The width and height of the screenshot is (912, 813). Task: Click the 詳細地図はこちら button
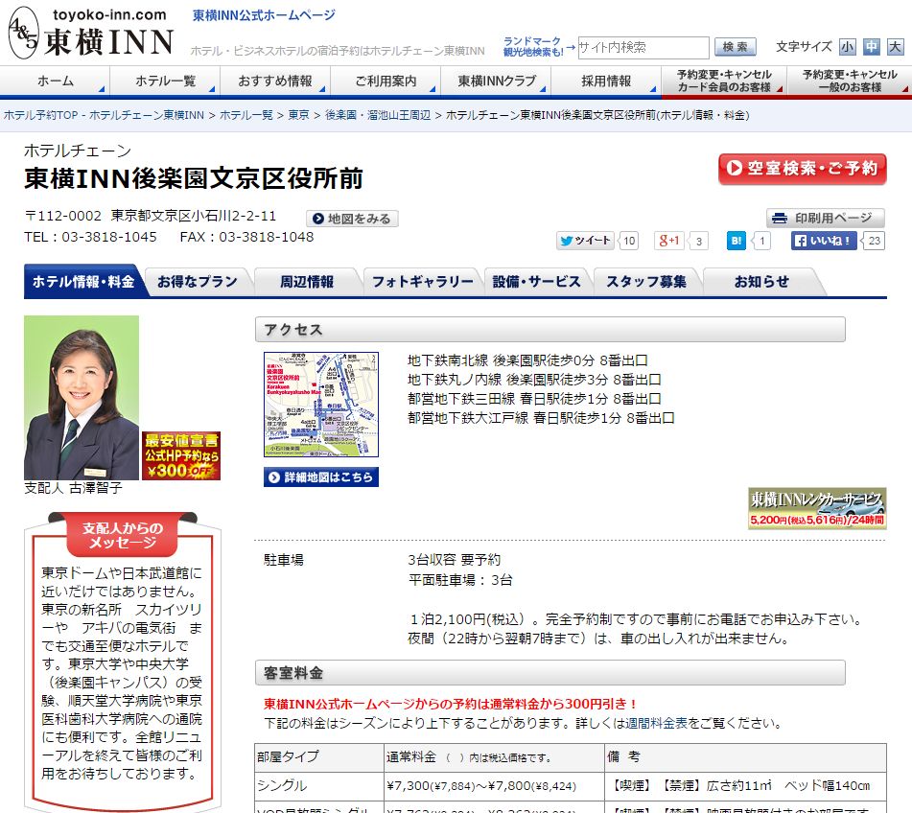coord(321,476)
